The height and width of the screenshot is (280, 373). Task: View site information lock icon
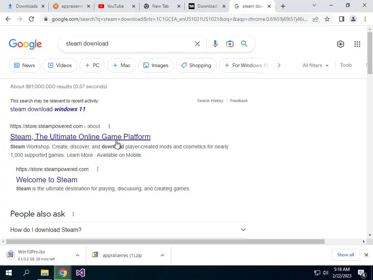click(x=46, y=19)
